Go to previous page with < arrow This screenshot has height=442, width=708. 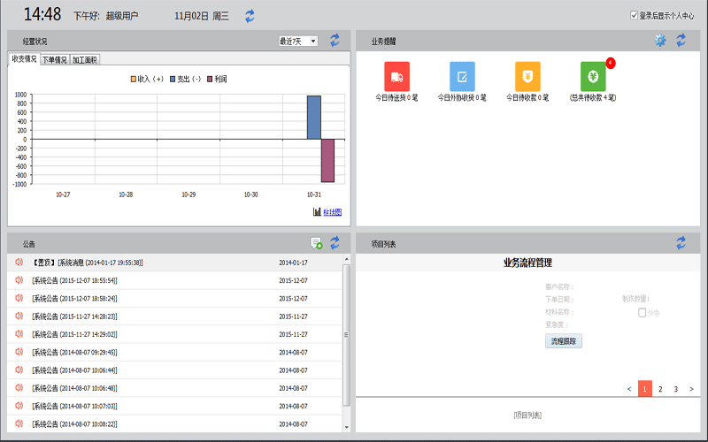[629, 389]
